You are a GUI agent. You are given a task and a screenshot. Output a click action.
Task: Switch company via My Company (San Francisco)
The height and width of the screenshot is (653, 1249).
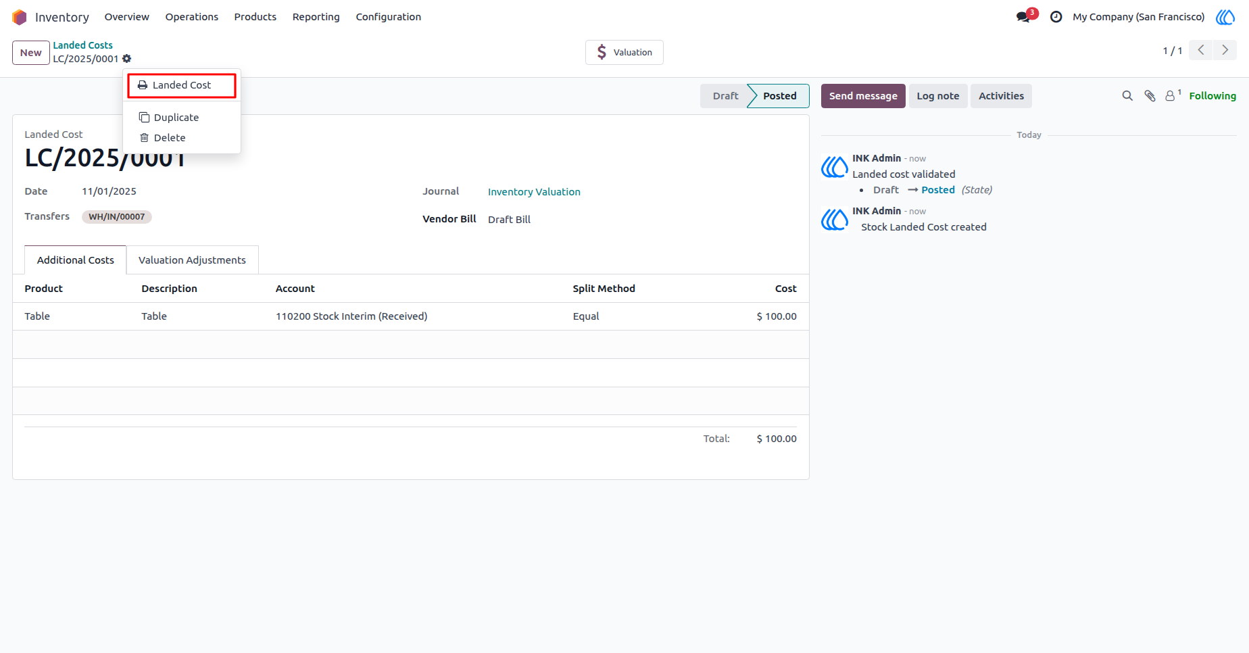pyautogui.click(x=1139, y=17)
